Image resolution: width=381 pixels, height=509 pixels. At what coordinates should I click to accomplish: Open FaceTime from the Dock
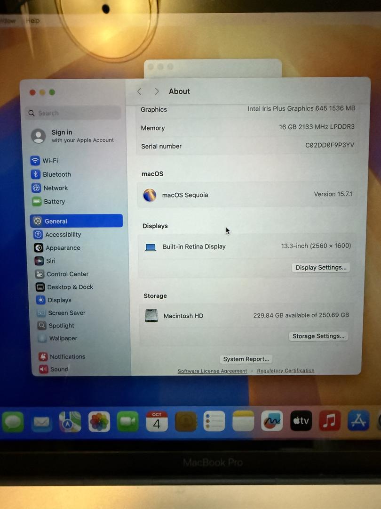tap(127, 422)
